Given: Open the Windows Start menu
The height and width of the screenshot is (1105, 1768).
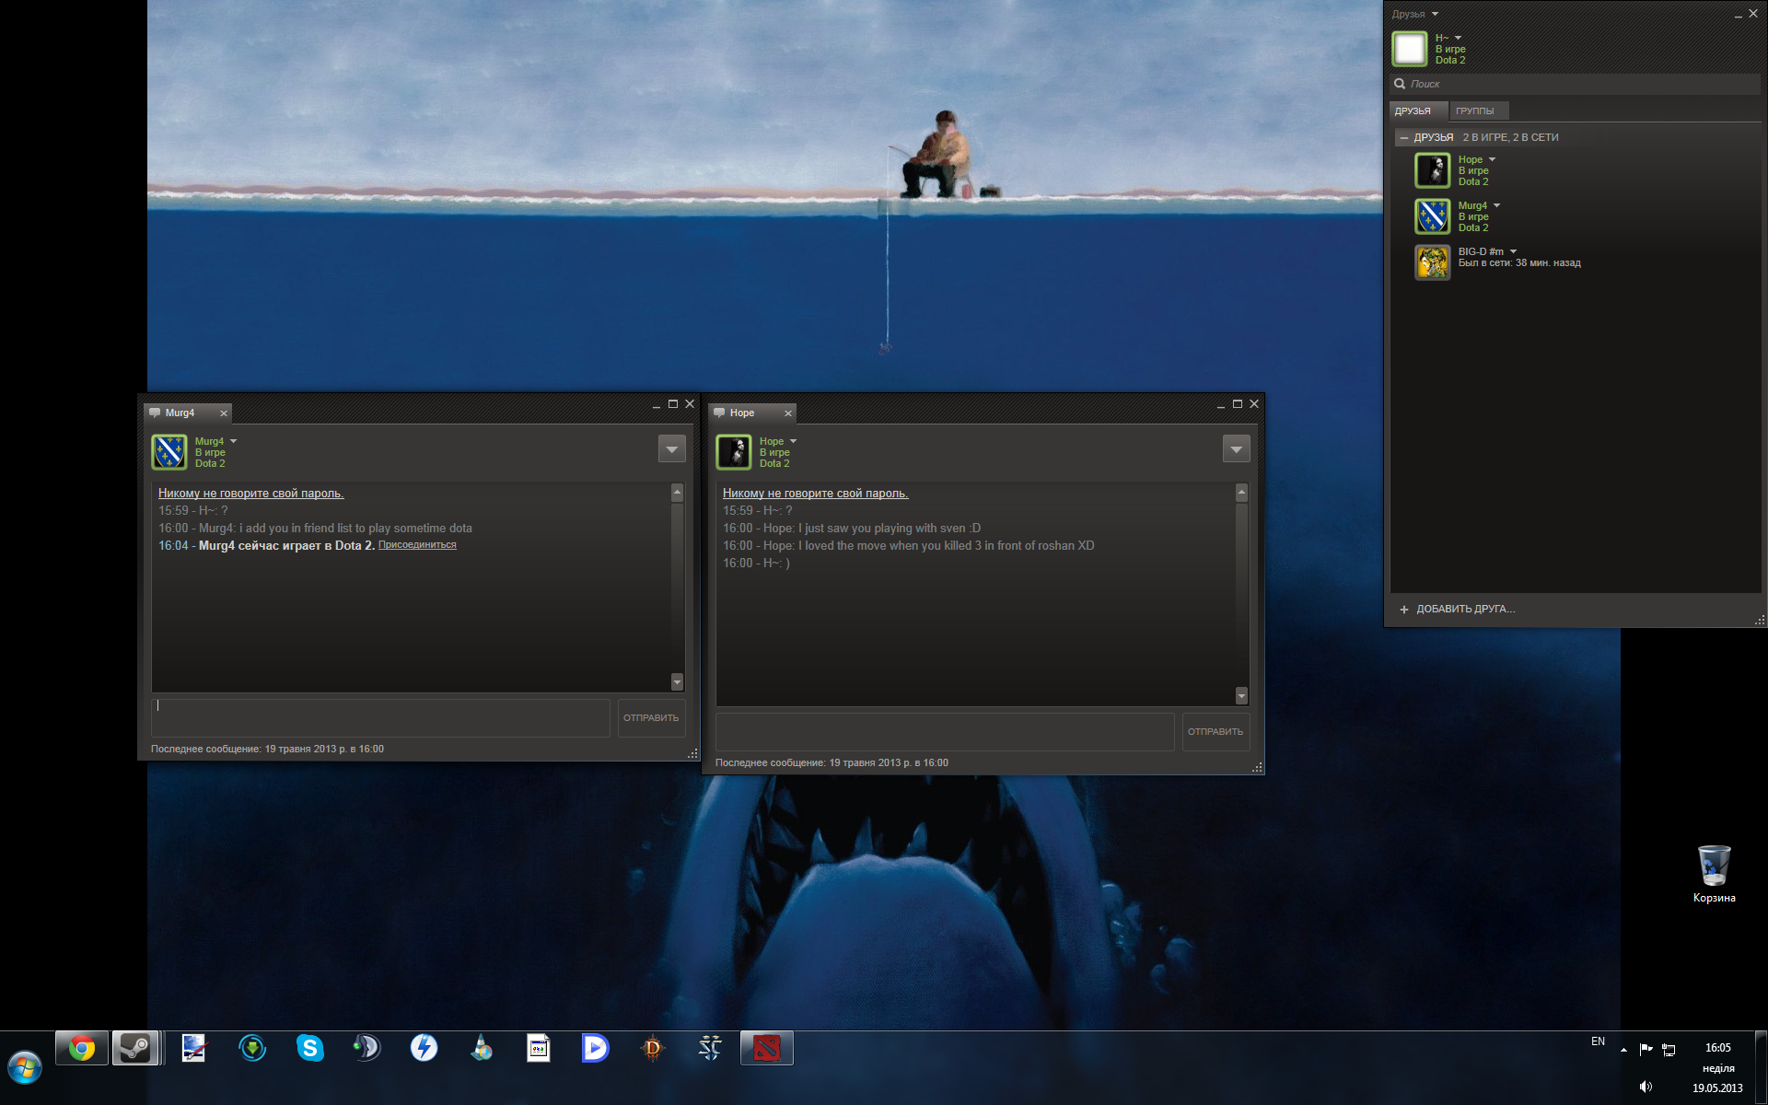Looking at the screenshot, I should click(25, 1068).
